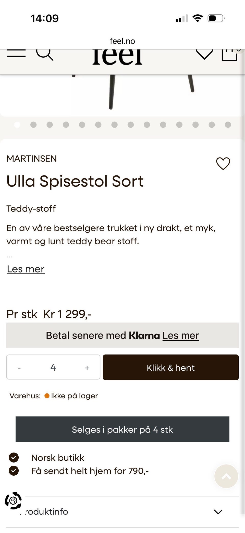Tap Selges i pakker på 4 stk banner
This screenshot has height=533, width=245.
[x=122, y=430]
